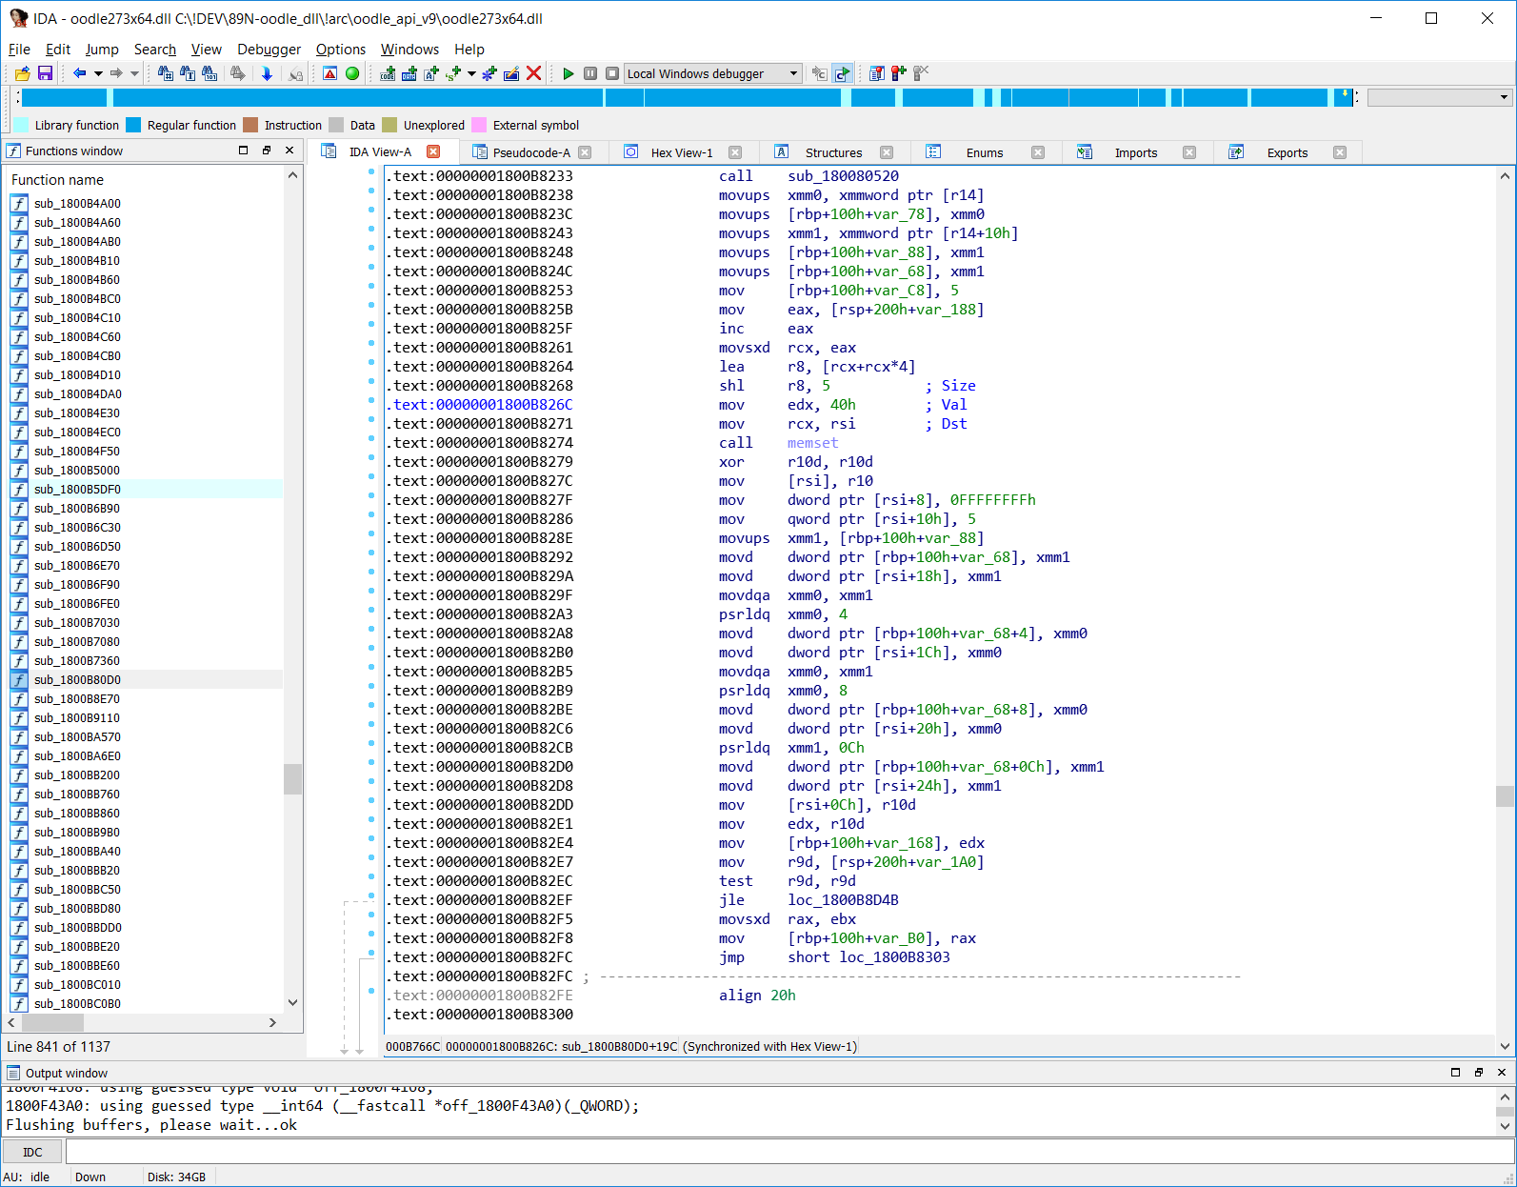Image resolution: width=1517 pixels, height=1187 pixels.
Task: Open the empty combo box right of navigation band
Action: (x=1439, y=97)
